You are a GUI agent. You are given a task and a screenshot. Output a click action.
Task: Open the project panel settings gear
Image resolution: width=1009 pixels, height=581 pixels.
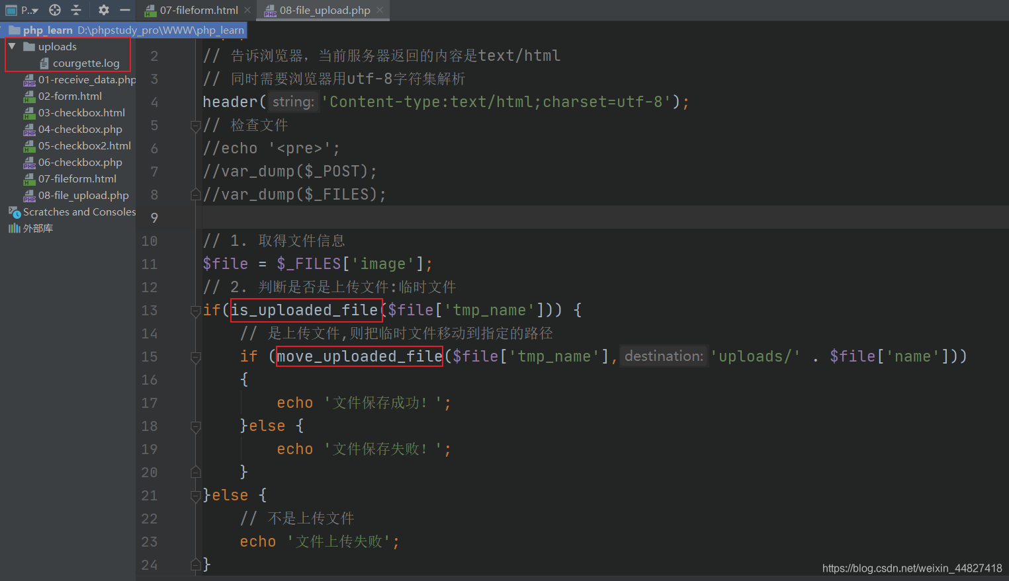(x=104, y=10)
